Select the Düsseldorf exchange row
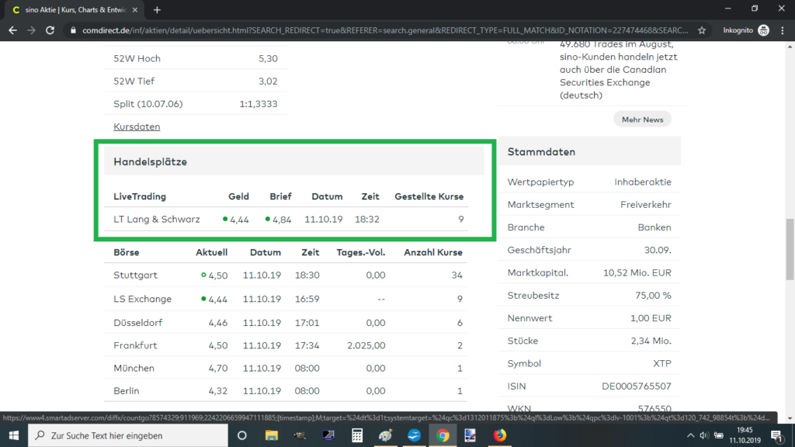This screenshot has width=795, height=447. pyautogui.click(x=286, y=322)
